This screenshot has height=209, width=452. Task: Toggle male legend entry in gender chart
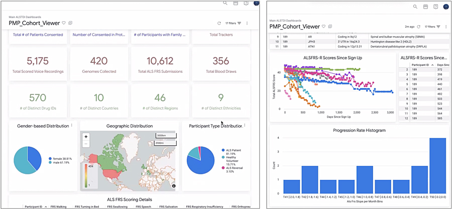pos(59,163)
